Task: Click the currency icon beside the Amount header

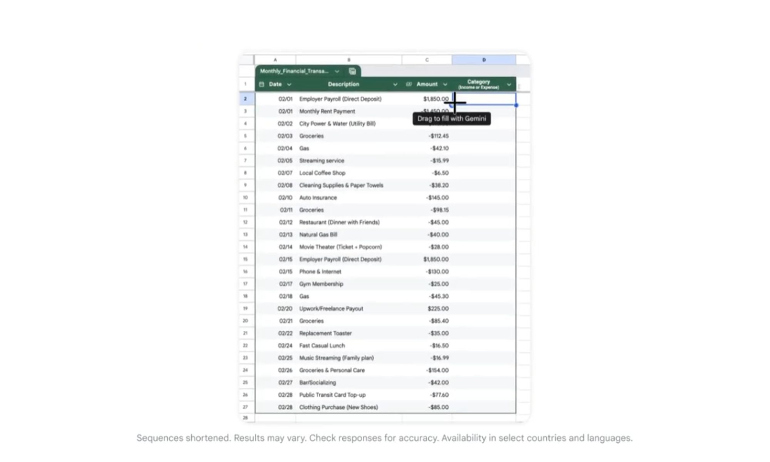Action: click(x=410, y=84)
